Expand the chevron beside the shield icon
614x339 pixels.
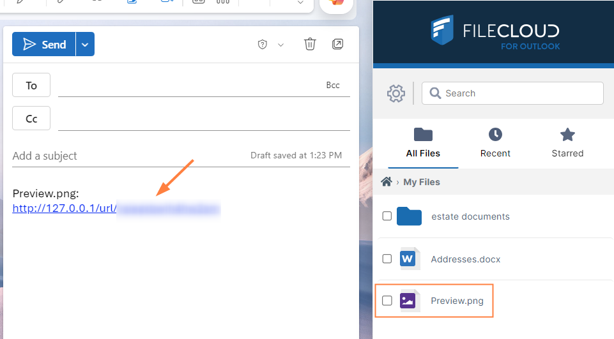[280, 45]
